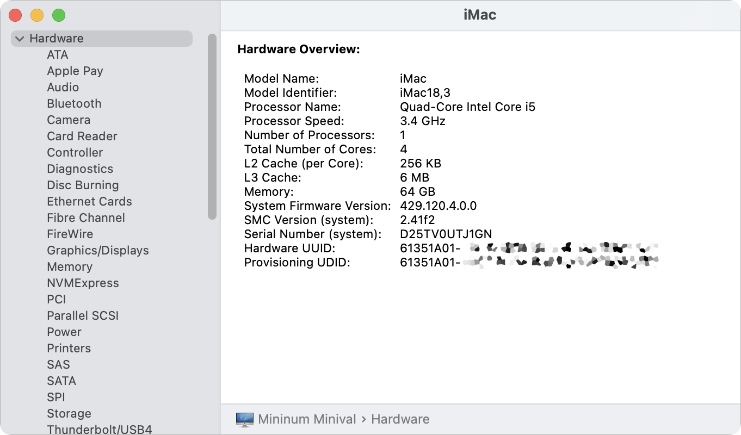Select Disc Burning in the sidebar
Image resolution: width=741 pixels, height=435 pixels.
[x=83, y=185]
